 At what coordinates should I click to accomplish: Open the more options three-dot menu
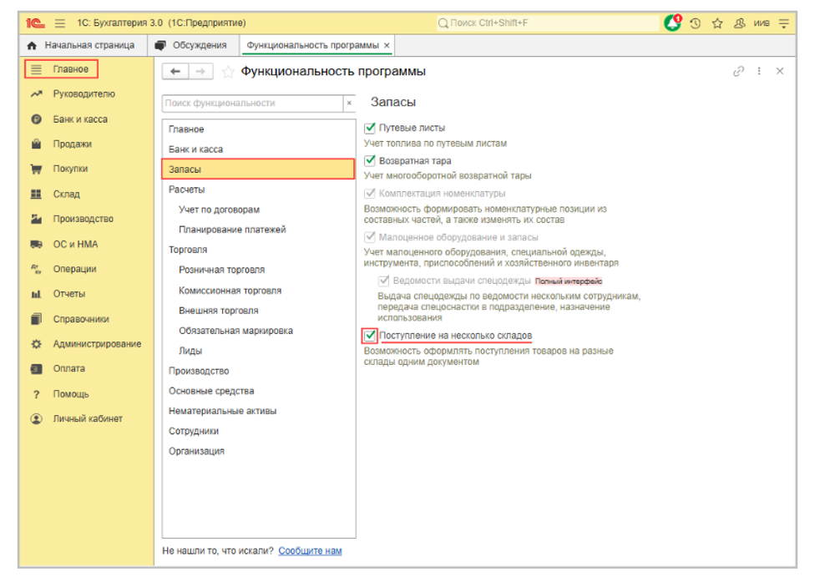coord(759,71)
